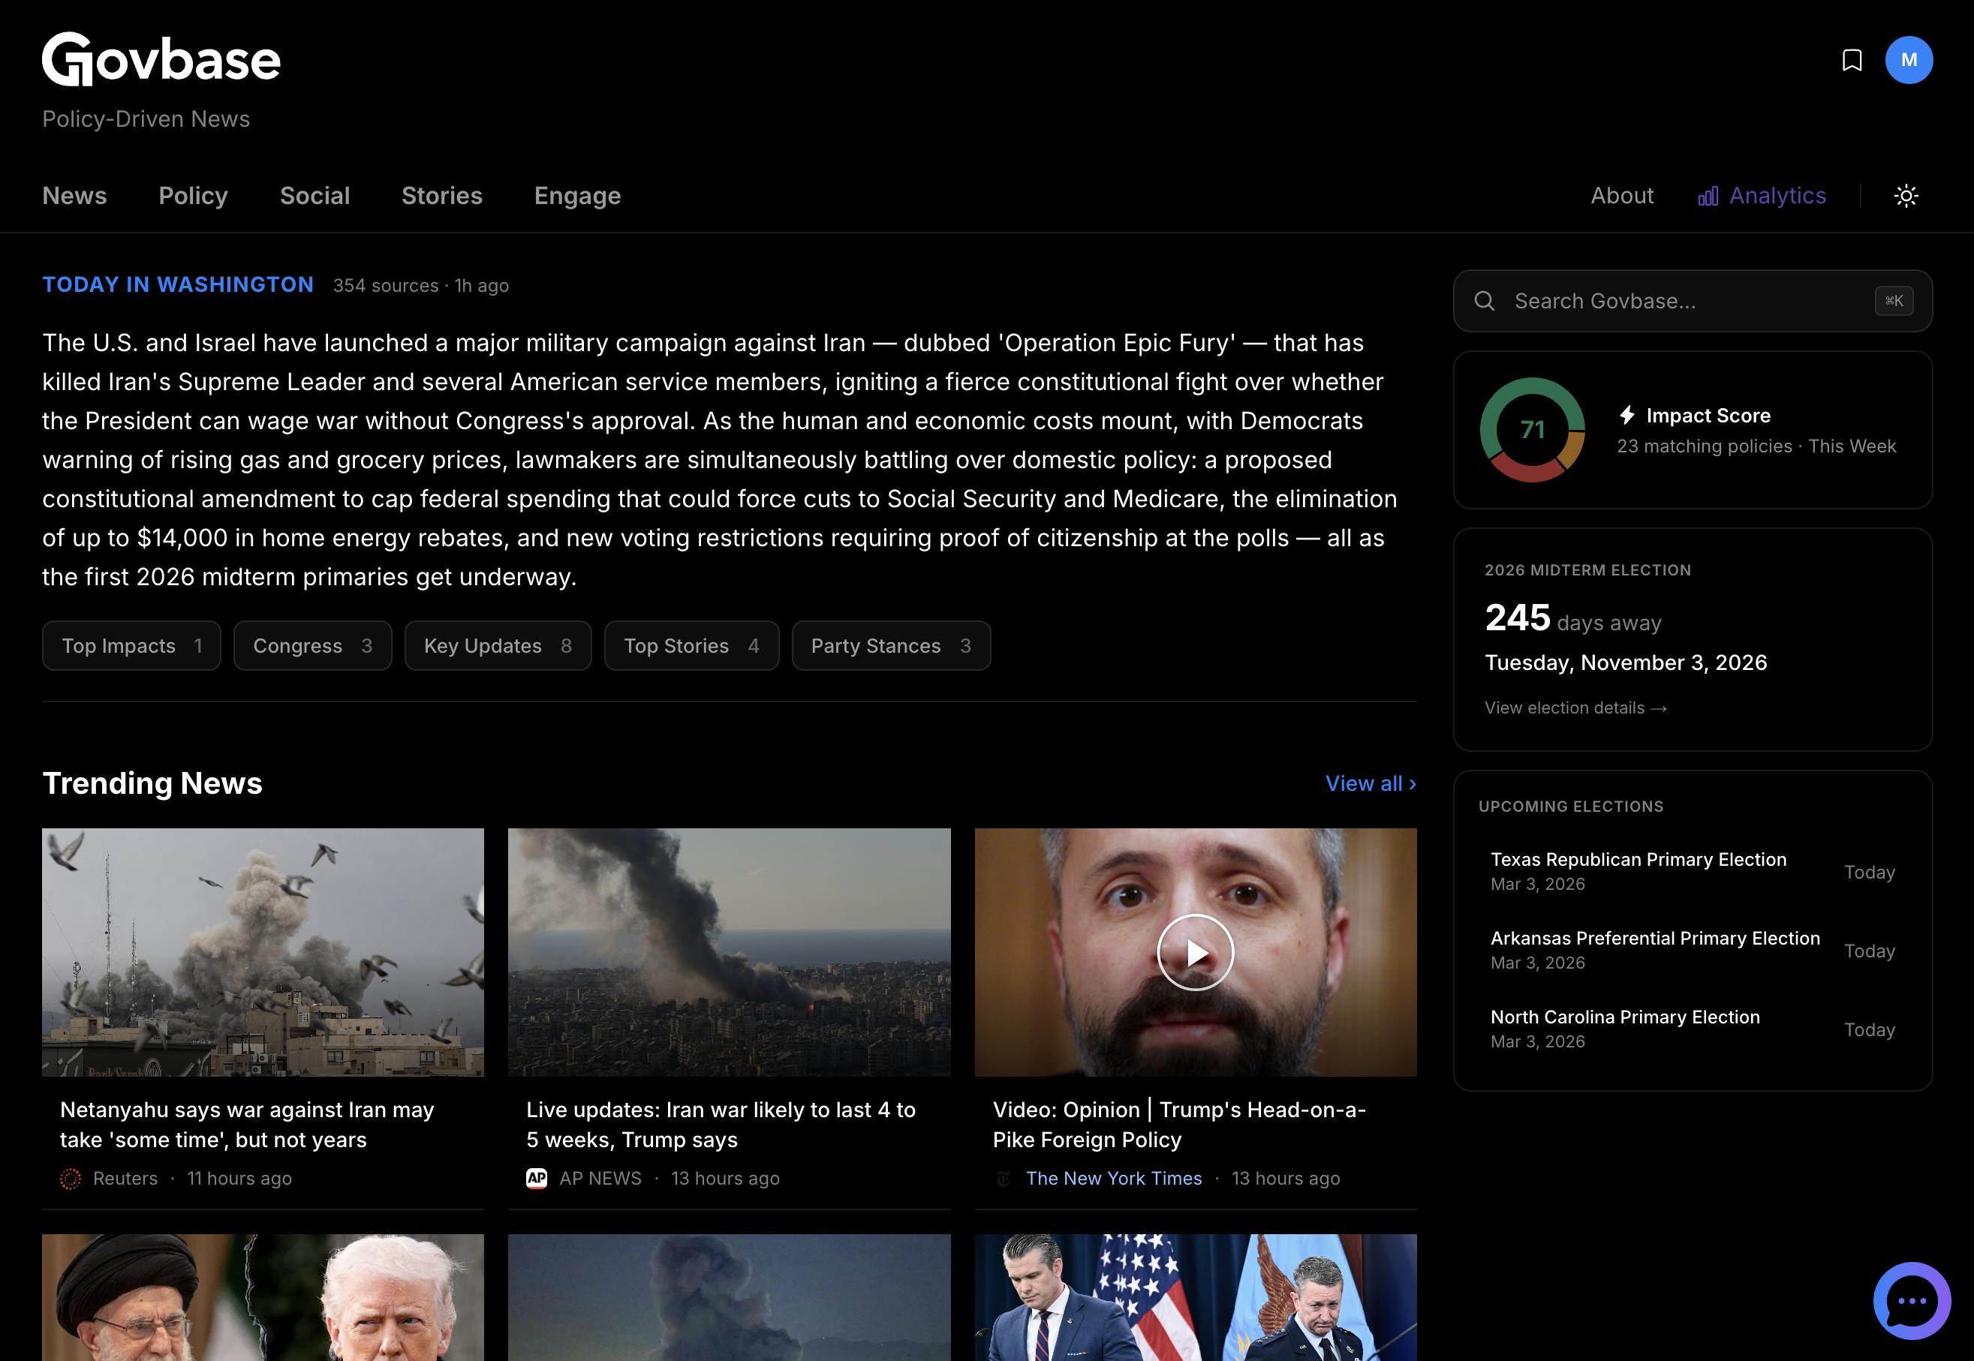Toggle the Party Stances filter
1974x1361 pixels.
tap(891, 645)
